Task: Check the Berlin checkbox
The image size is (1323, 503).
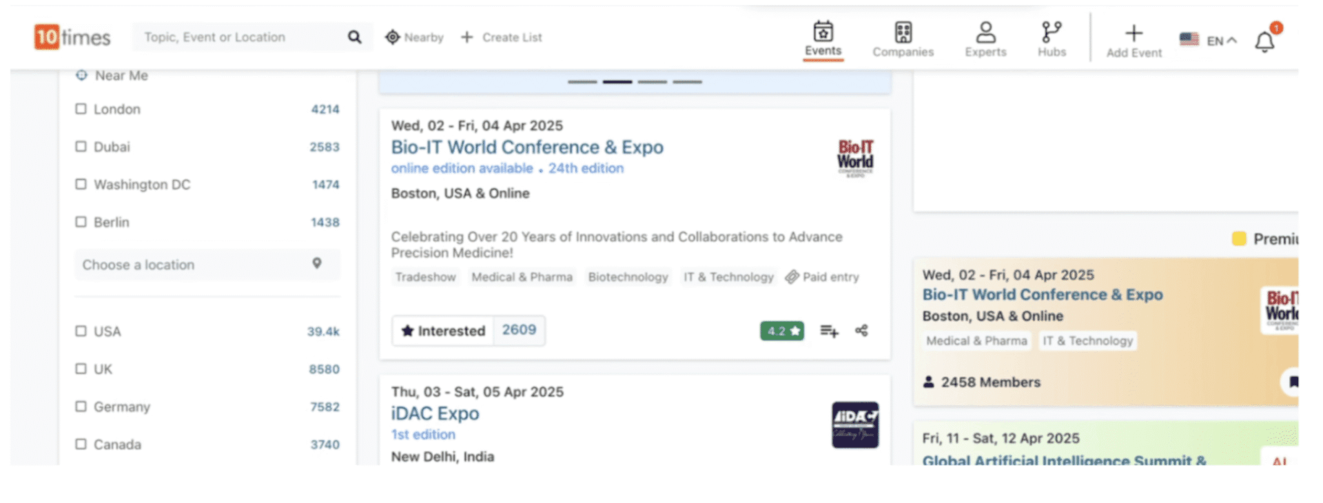Action: click(81, 222)
